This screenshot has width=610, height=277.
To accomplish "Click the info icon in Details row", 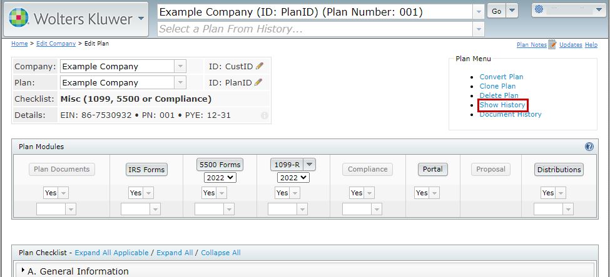I will pos(264,115).
